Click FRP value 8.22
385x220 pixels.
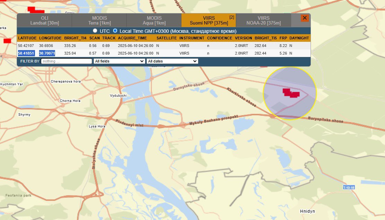(283, 46)
